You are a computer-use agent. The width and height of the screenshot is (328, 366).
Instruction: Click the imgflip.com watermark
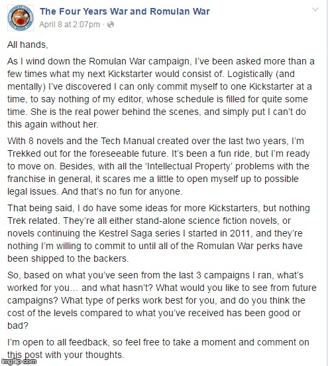(x=19, y=361)
